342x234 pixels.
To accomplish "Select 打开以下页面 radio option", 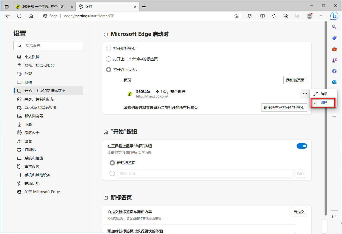I will coord(108,70).
